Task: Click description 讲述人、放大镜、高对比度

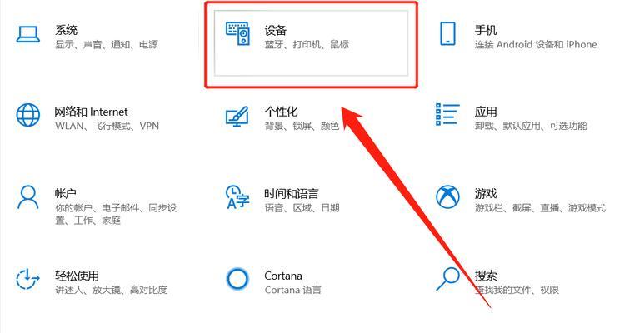Action: [111, 290]
